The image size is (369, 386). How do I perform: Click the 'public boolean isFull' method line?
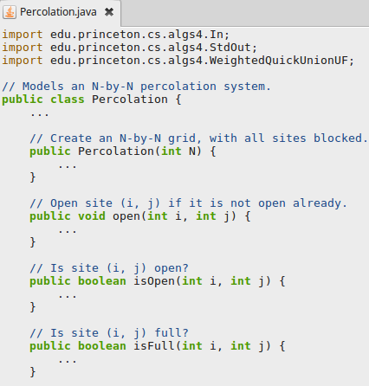[x=158, y=346]
